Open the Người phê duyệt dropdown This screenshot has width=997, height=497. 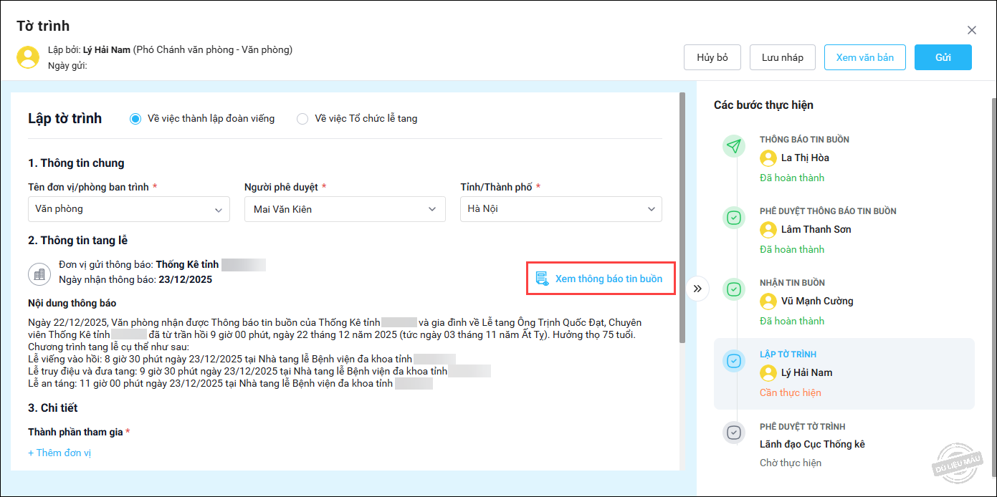(x=345, y=209)
